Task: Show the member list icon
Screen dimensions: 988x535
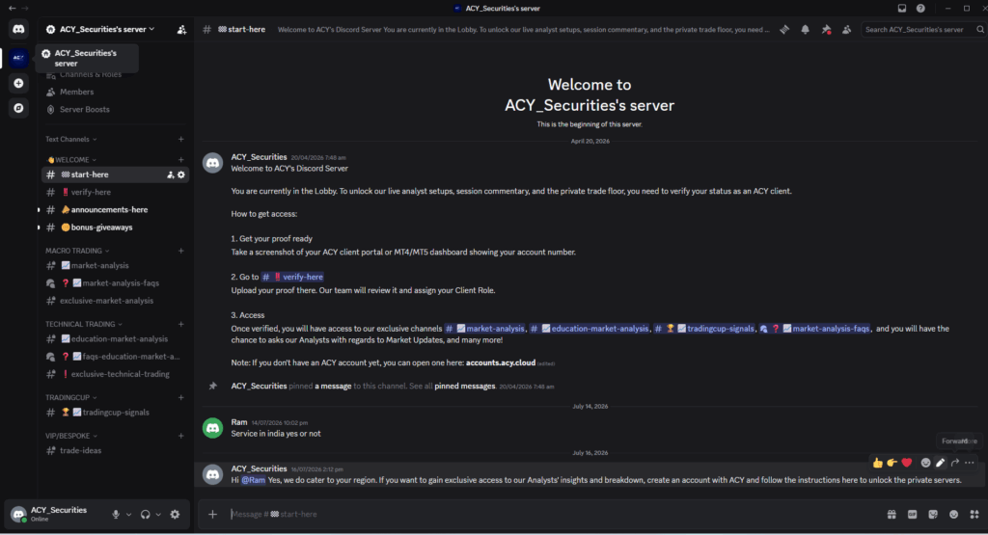Action: tap(847, 30)
